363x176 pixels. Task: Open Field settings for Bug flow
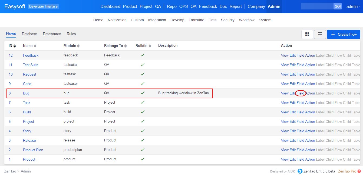click(300, 93)
